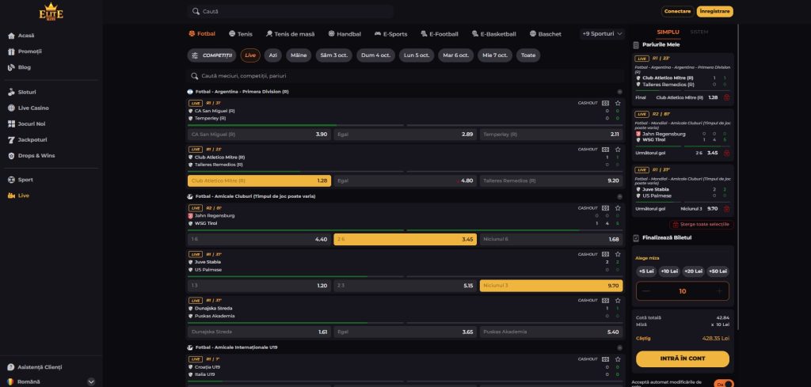Add +5 Lei to stake
The image size is (811, 387).
point(646,271)
